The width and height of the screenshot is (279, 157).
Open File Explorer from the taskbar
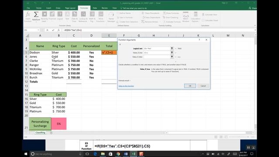[103, 154]
